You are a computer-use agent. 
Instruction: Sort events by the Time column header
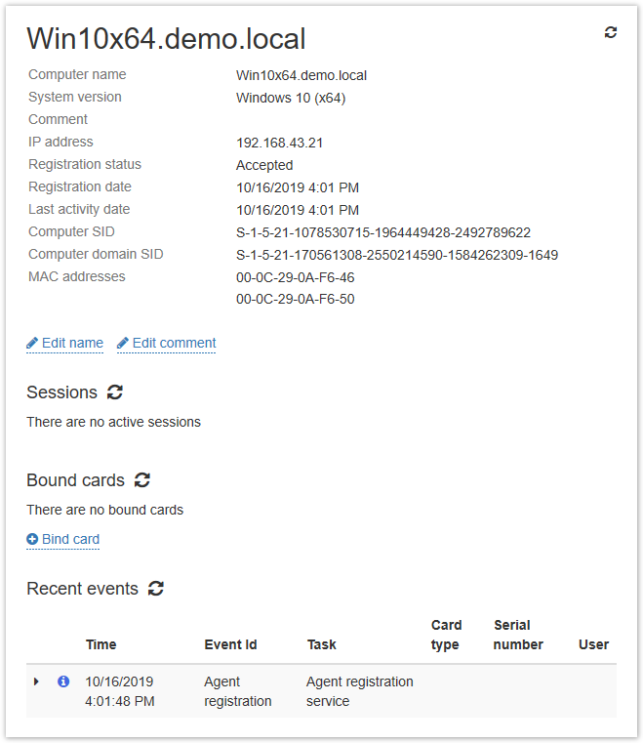(100, 644)
